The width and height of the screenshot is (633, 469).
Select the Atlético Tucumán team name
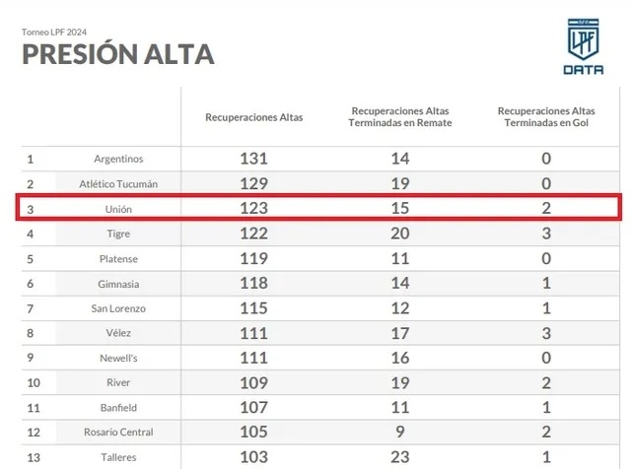118,184
